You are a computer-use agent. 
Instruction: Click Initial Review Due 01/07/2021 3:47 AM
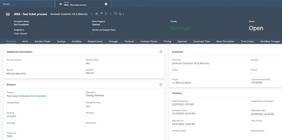click(183, 104)
